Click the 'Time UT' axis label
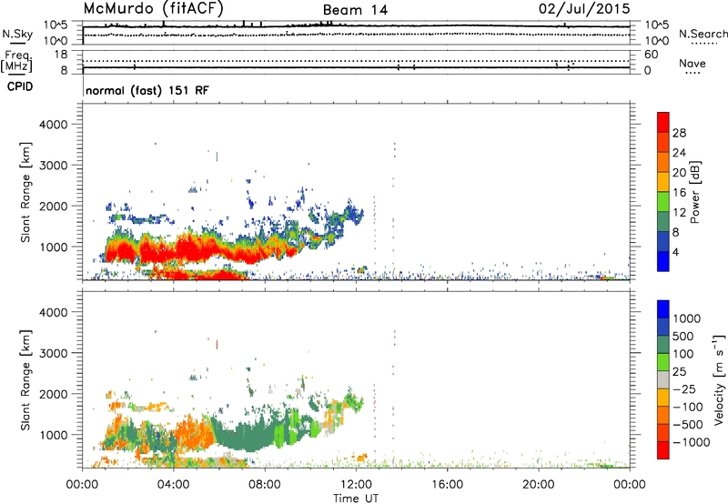 pos(356,499)
